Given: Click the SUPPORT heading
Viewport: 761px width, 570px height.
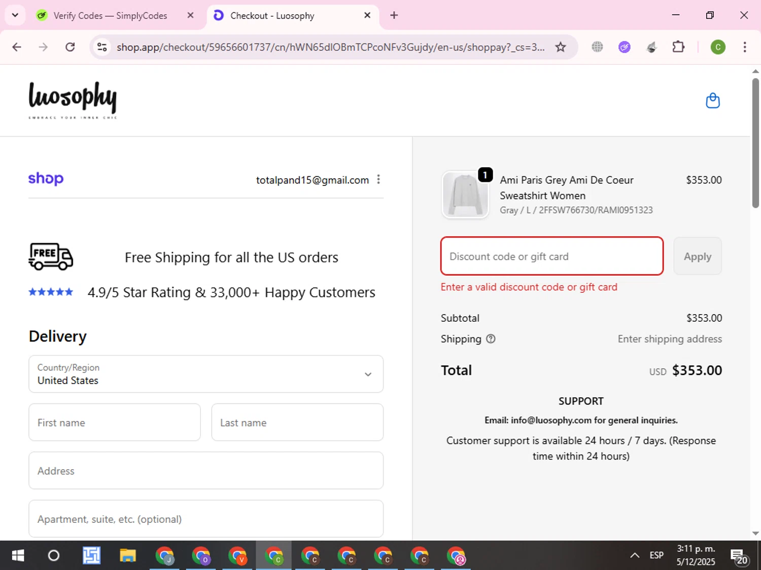Looking at the screenshot, I should coord(581,401).
